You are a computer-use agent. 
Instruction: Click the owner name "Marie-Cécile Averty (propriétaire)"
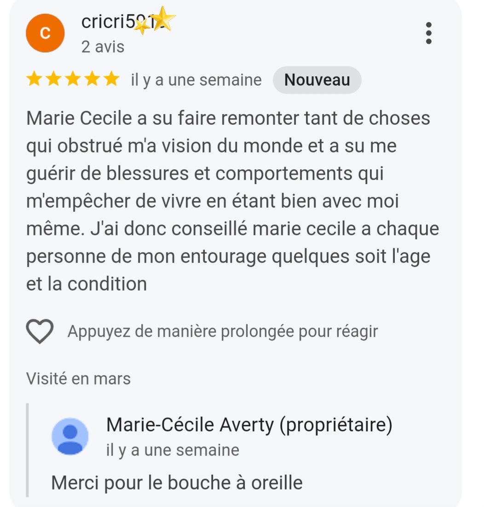pos(249,425)
